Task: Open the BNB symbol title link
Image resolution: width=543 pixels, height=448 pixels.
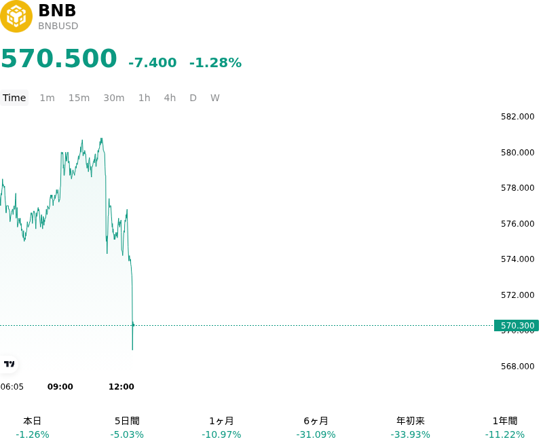Action: tap(57, 10)
